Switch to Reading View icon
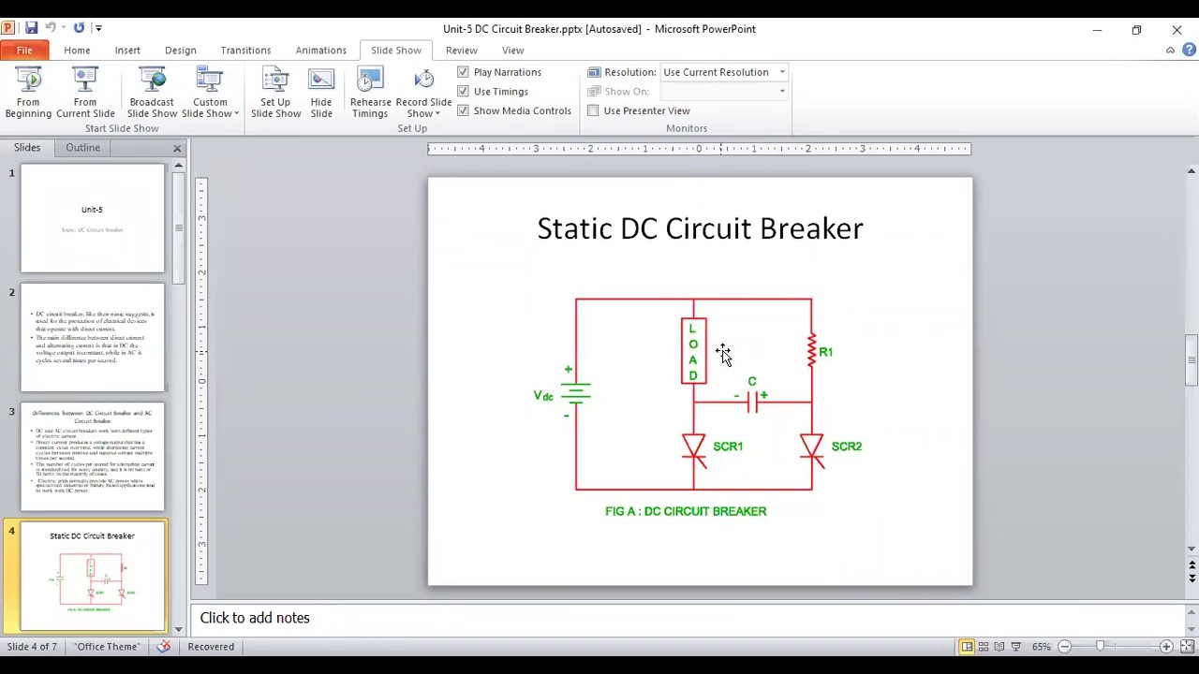This screenshot has width=1199, height=674. click(999, 647)
